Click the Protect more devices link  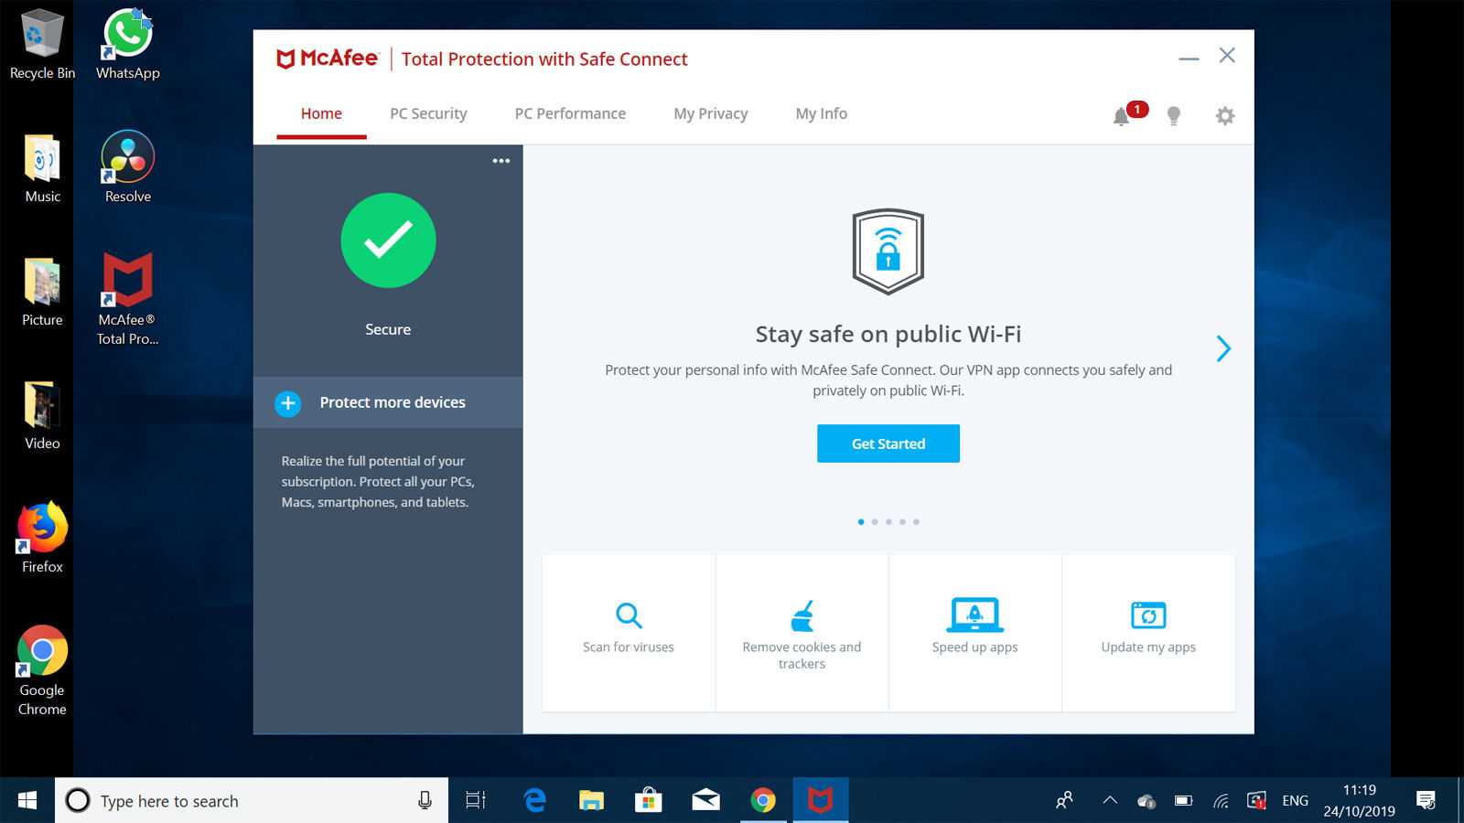coord(393,402)
